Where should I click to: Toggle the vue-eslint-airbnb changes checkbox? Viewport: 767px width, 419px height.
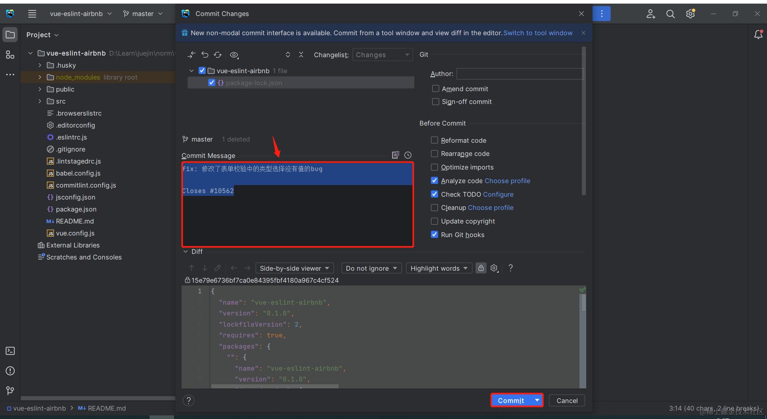[202, 71]
